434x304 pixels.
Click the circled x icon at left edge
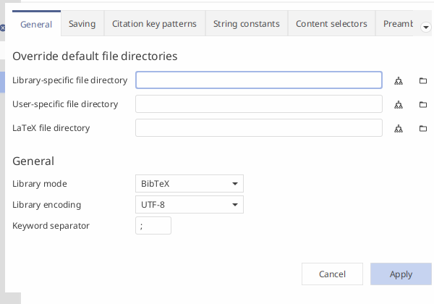(x=2, y=28)
